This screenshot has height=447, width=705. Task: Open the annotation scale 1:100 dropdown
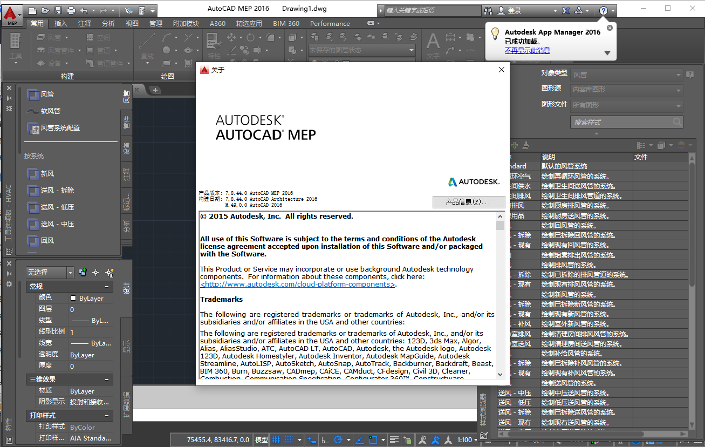[x=465, y=439]
